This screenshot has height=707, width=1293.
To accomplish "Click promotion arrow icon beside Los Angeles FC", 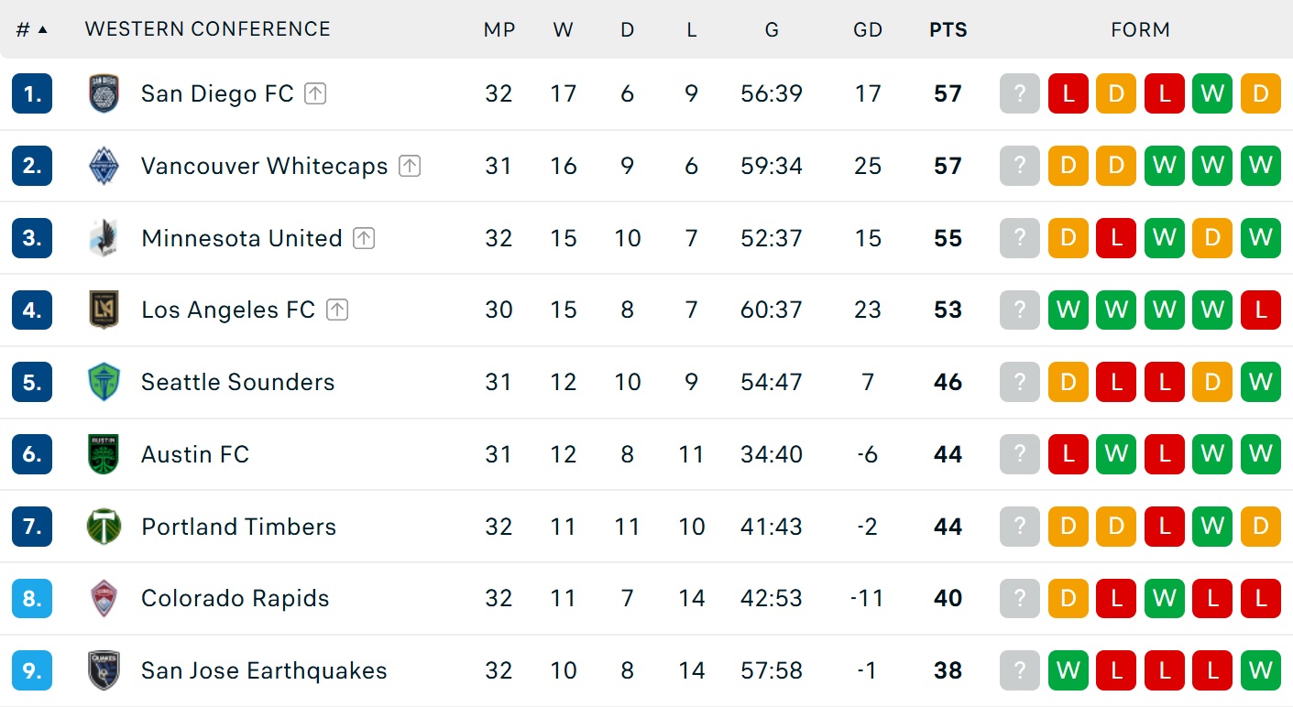I will [337, 310].
